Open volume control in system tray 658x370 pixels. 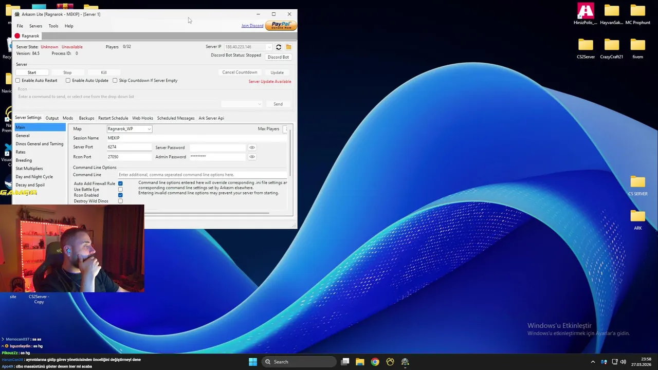pyautogui.click(x=624, y=362)
